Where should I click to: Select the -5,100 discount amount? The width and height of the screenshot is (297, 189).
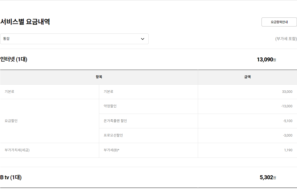[288, 121]
